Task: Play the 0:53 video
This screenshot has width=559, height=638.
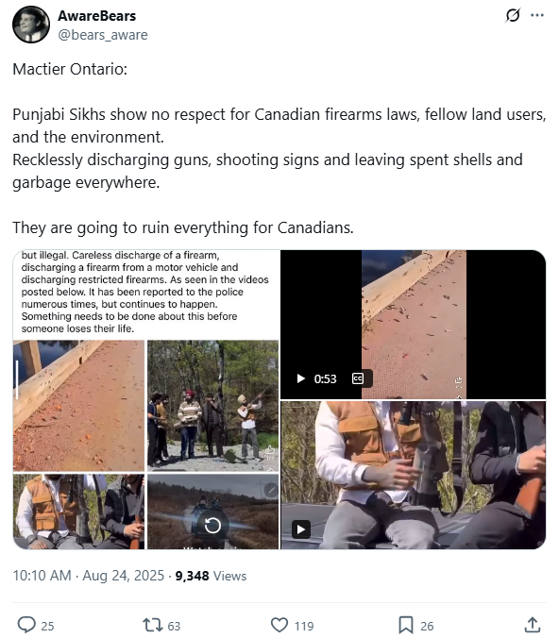Action: [x=301, y=378]
